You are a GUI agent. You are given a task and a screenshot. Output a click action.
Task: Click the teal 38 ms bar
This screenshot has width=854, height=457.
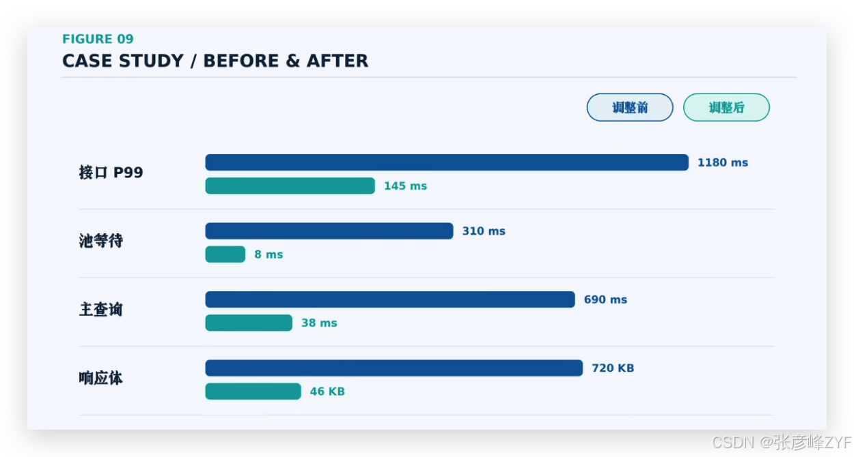pyautogui.click(x=249, y=323)
